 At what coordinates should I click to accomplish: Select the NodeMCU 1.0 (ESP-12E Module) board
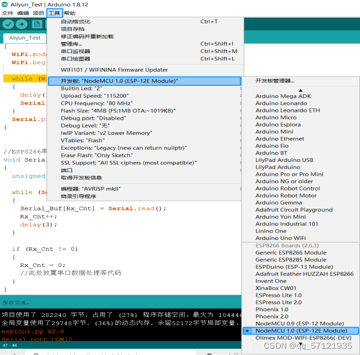(301, 331)
